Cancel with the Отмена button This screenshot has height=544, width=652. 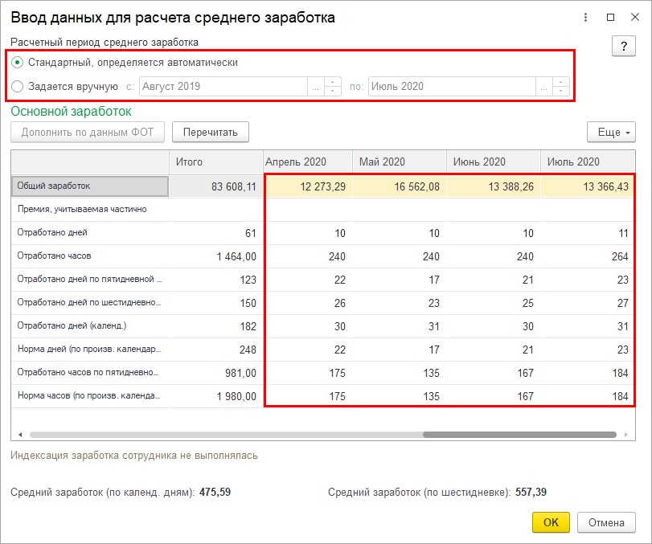(606, 522)
